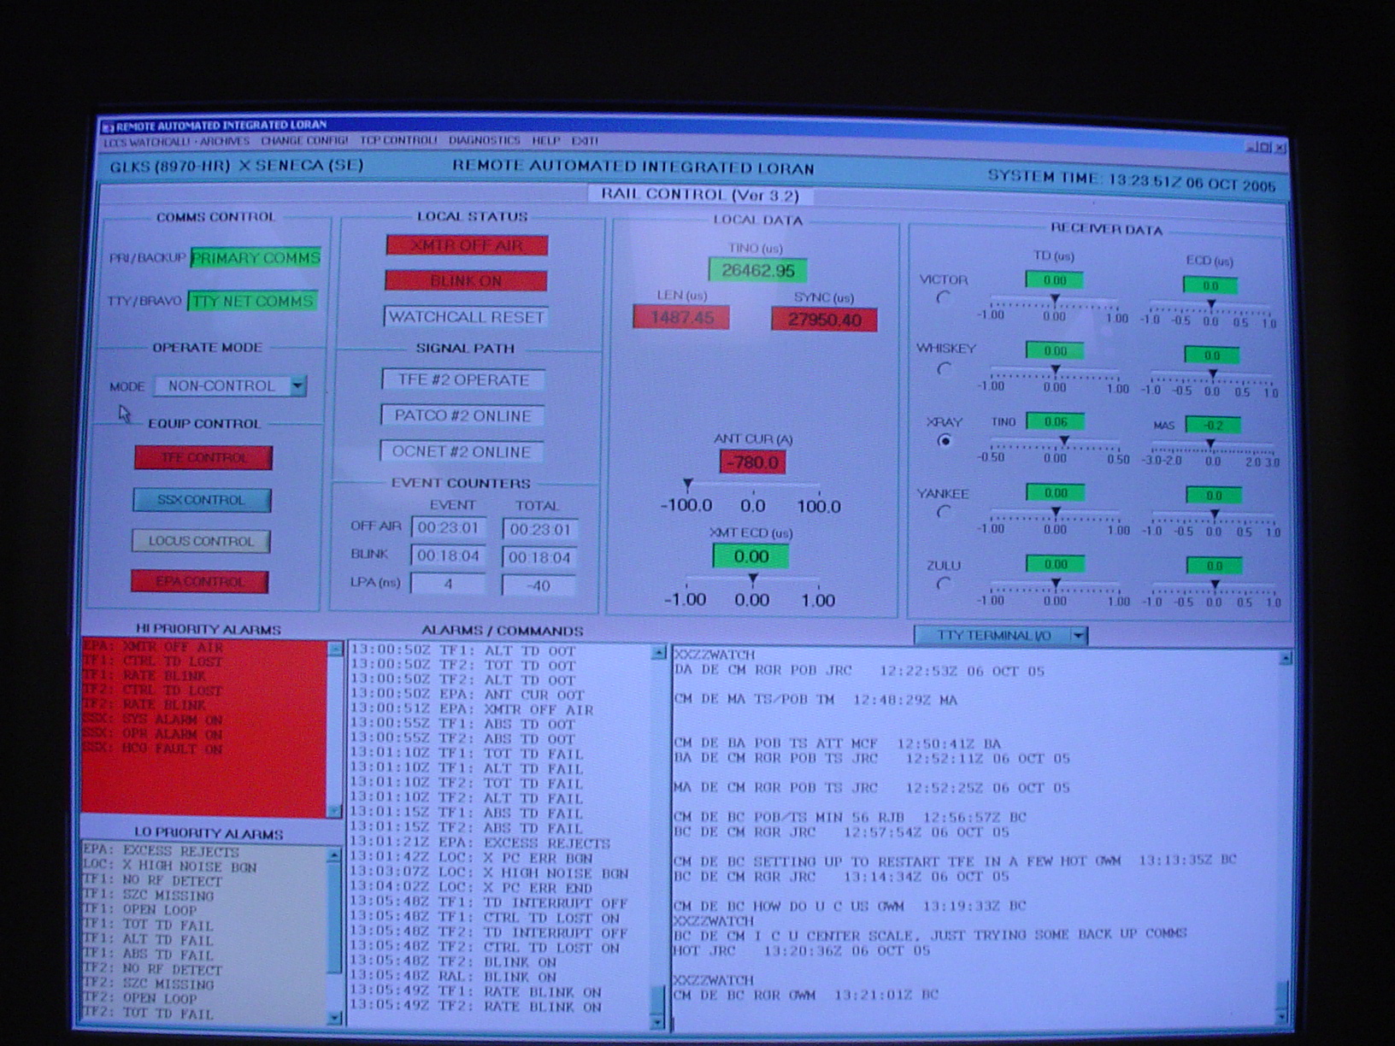
Task: Click the TFE CONTROL button
Action: point(203,457)
